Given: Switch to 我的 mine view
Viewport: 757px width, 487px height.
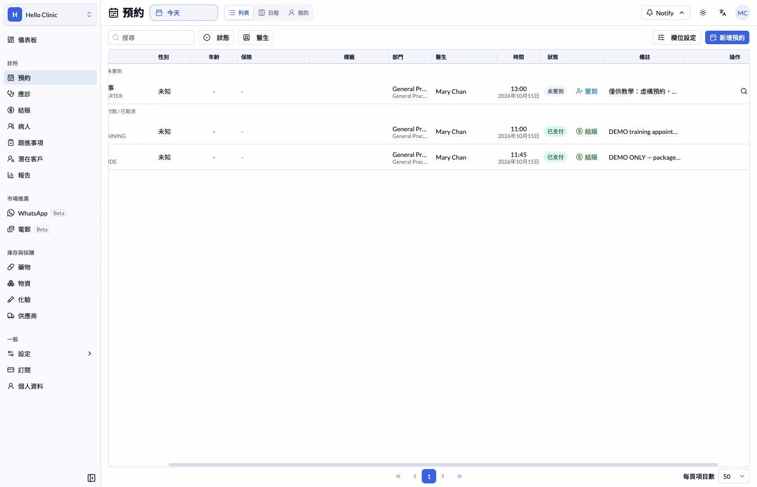Looking at the screenshot, I should click(x=298, y=13).
